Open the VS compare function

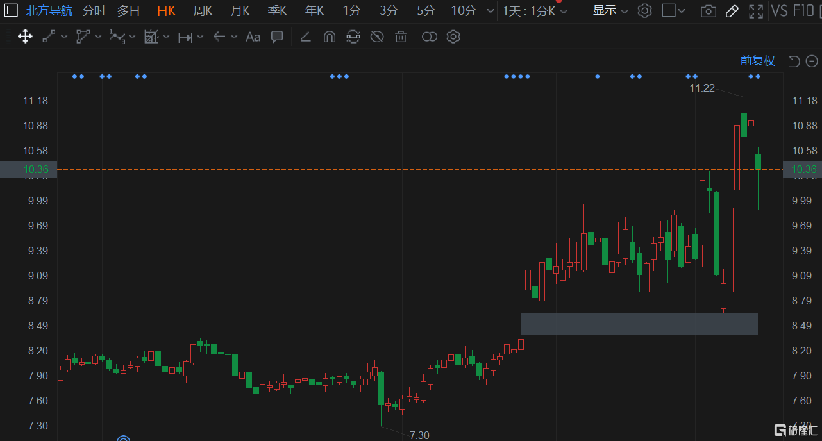[779, 10]
